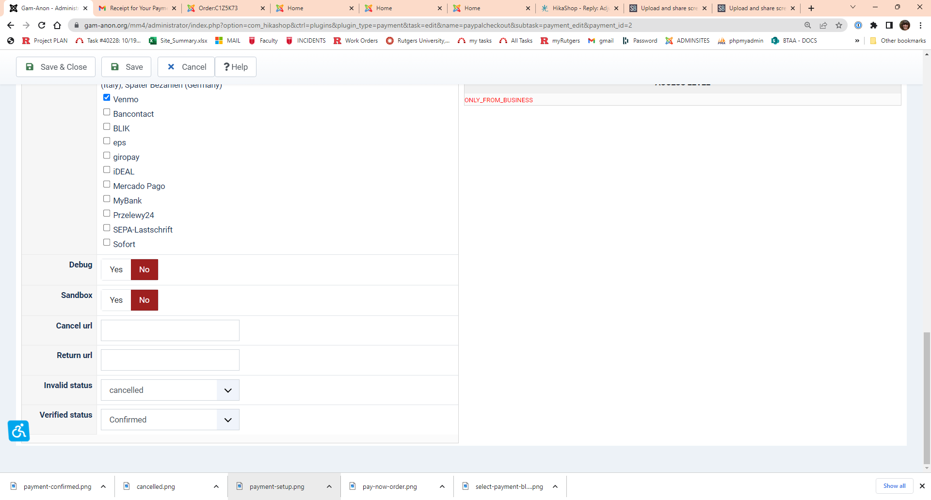Expand options for cancelled.png download
This screenshot has height=500, width=931.
coord(216,486)
